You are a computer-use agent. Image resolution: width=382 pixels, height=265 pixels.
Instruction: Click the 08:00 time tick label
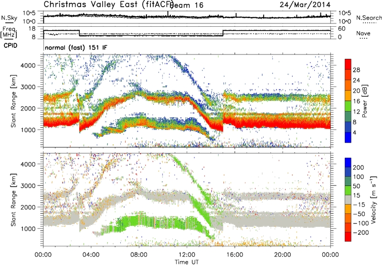[x=139, y=255]
